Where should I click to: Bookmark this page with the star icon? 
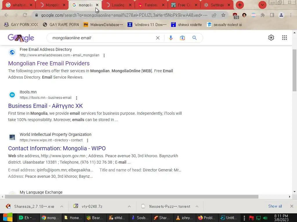pyautogui.click(x=223, y=15)
